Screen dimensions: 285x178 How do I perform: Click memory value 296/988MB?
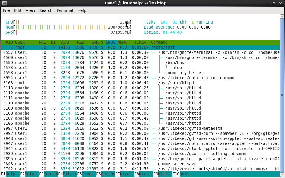click(x=119, y=27)
